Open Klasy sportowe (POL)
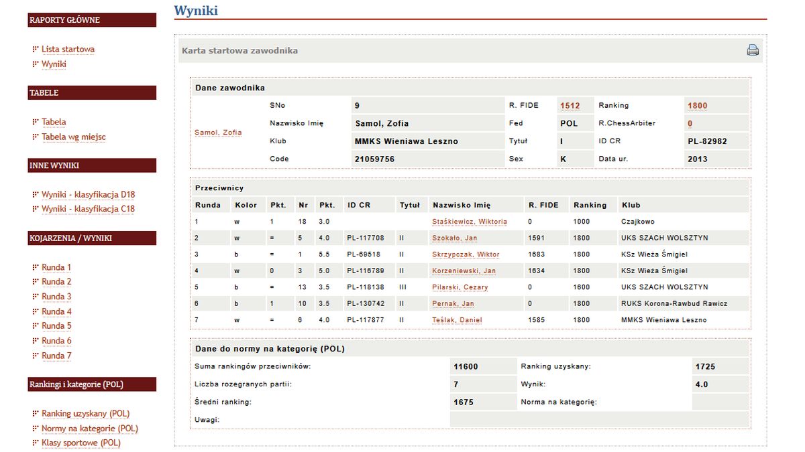The height and width of the screenshot is (452, 805). click(x=81, y=443)
